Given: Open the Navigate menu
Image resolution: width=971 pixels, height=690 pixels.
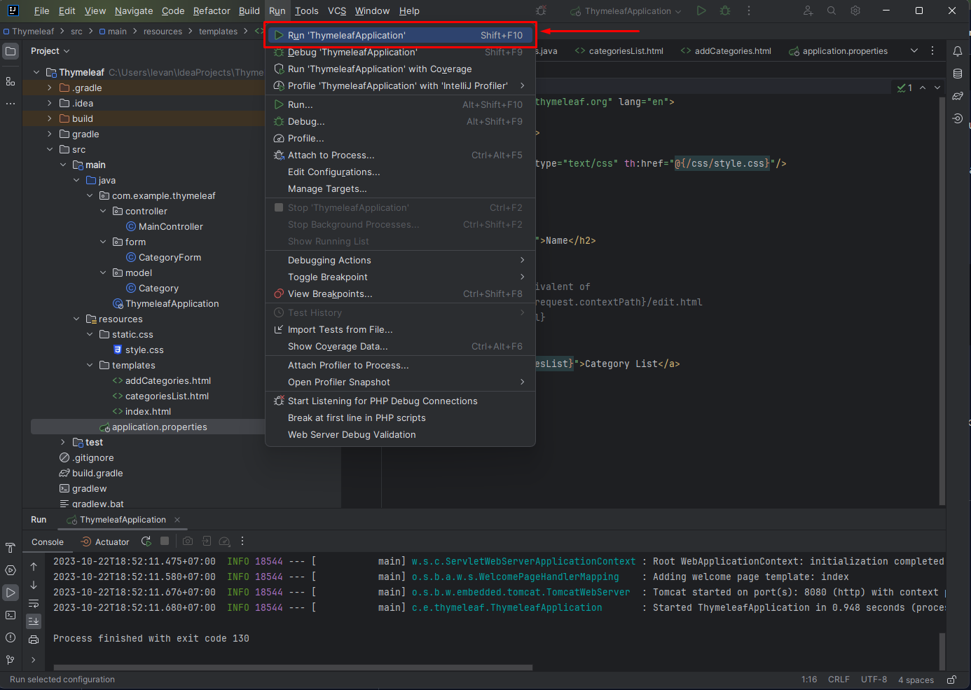Looking at the screenshot, I should [134, 11].
